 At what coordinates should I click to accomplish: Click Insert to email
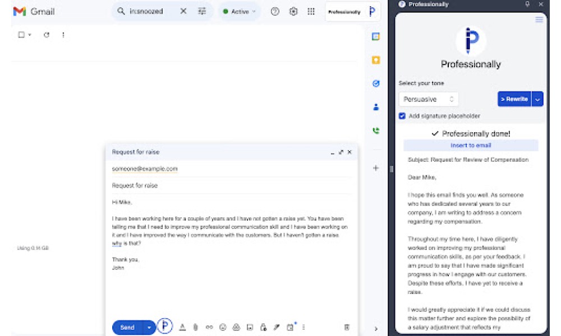click(471, 146)
